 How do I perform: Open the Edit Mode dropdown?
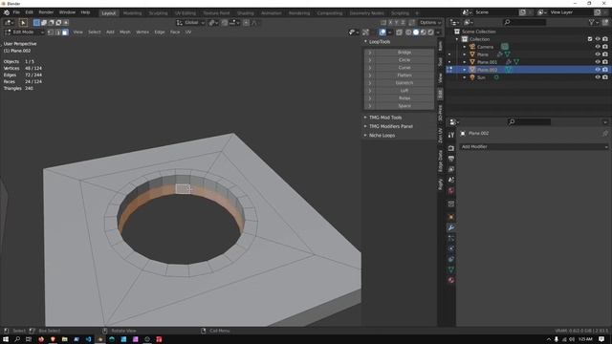[x=24, y=32]
